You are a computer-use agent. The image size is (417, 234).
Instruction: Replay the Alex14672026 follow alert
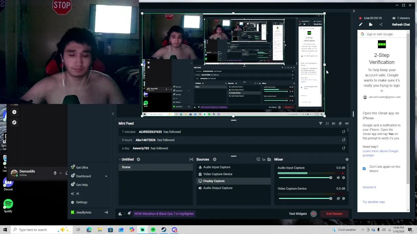pyautogui.click(x=343, y=140)
